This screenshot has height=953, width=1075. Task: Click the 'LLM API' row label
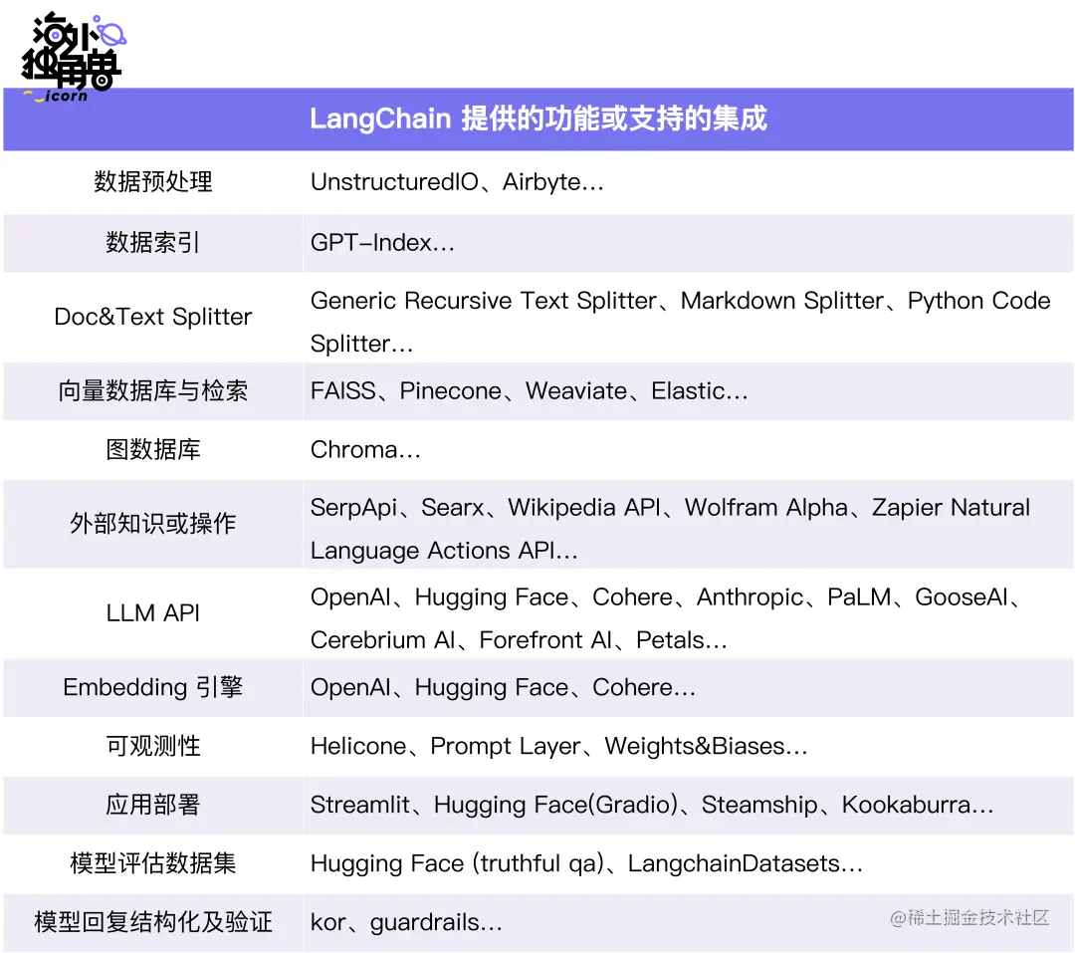[x=153, y=612]
